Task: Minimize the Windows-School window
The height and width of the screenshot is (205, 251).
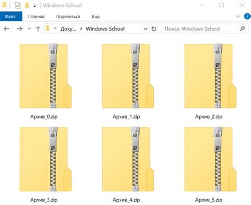Action: (202, 5)
